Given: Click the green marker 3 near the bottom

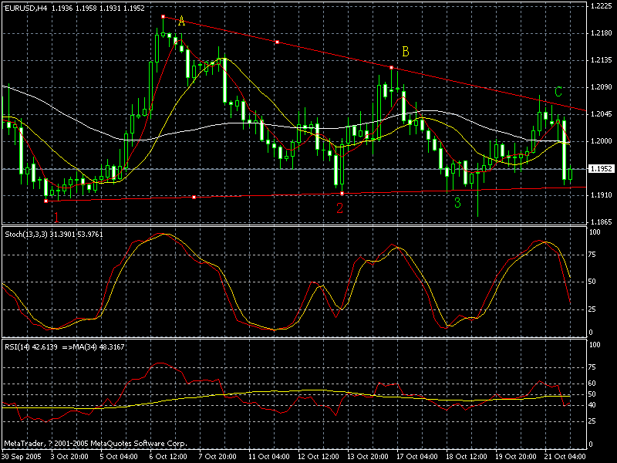Looking at the screenshot, I should coord(457,204).
